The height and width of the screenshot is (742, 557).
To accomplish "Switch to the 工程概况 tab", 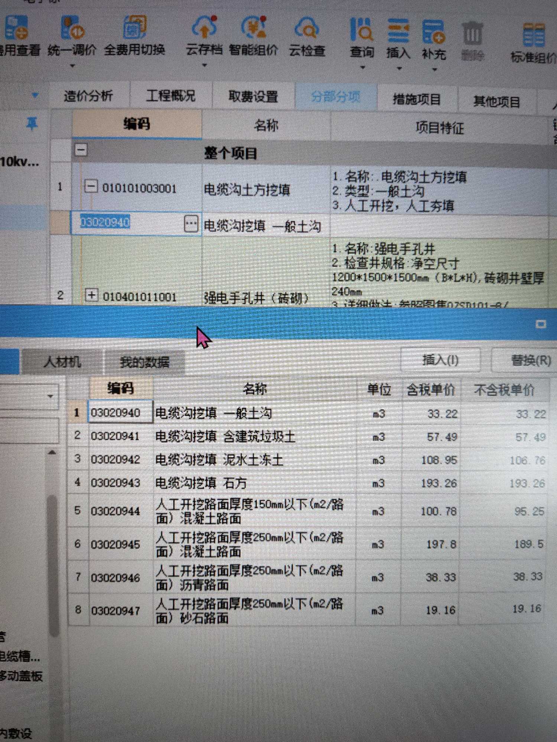I will click(x=170, y=96).
